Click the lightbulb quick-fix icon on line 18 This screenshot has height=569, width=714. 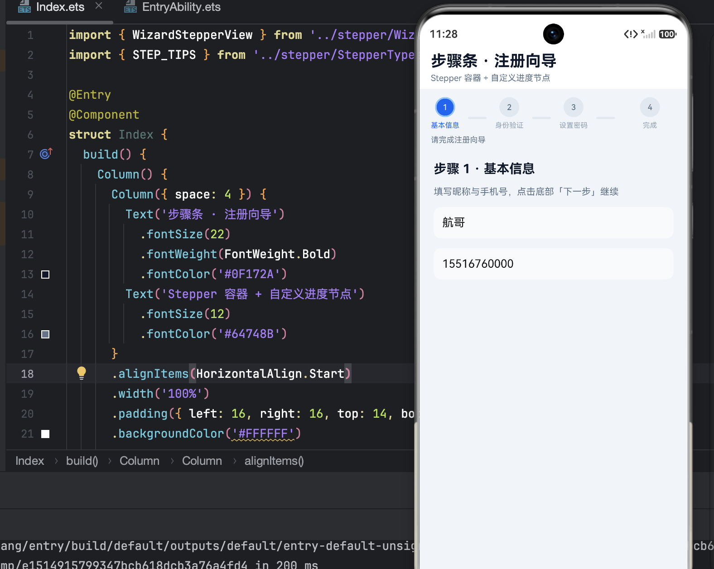click(82, 373)
